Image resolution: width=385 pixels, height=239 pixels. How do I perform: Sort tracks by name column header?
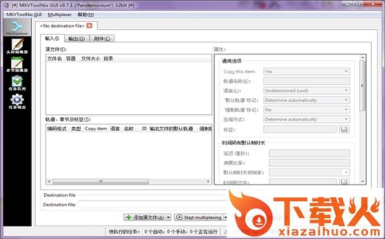[x=129, y=129]
